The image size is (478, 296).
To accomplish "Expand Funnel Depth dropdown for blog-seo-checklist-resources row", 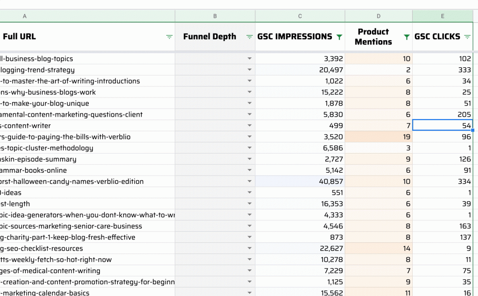I will (249, 248).
